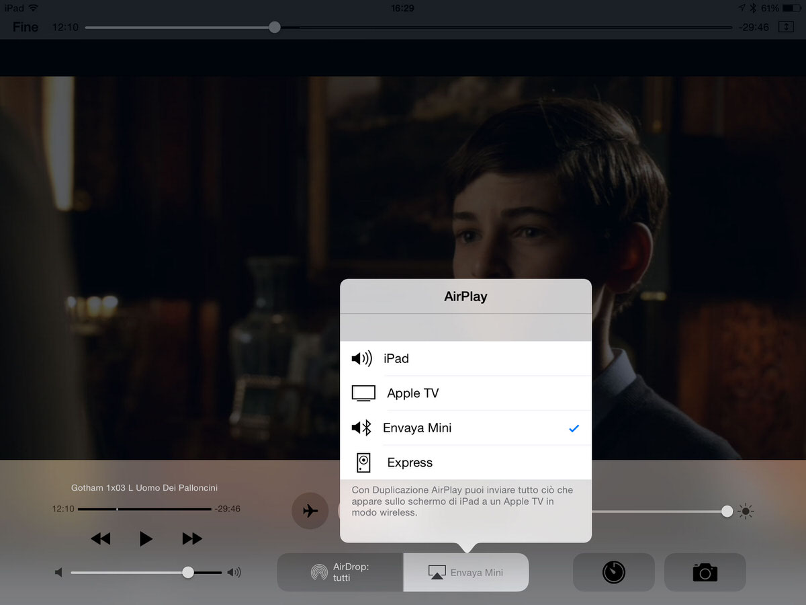Viewport: 806px width, 605px height.
Task: Click the low volume speaker icon
Action: pos(58,572)
